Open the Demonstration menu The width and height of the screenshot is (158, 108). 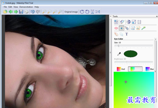click(x=26, y=7)
